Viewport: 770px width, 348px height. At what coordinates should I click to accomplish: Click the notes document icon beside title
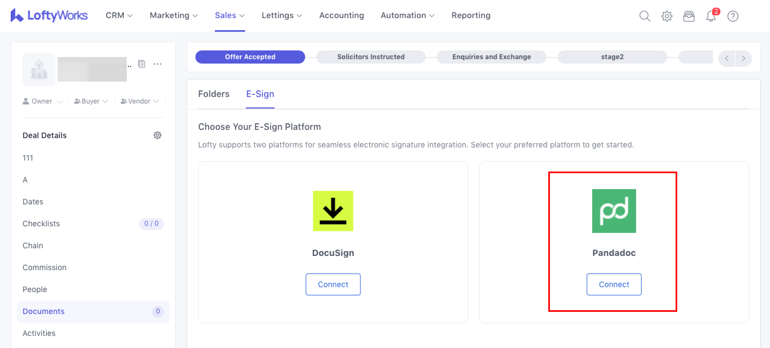coord(142,64)
